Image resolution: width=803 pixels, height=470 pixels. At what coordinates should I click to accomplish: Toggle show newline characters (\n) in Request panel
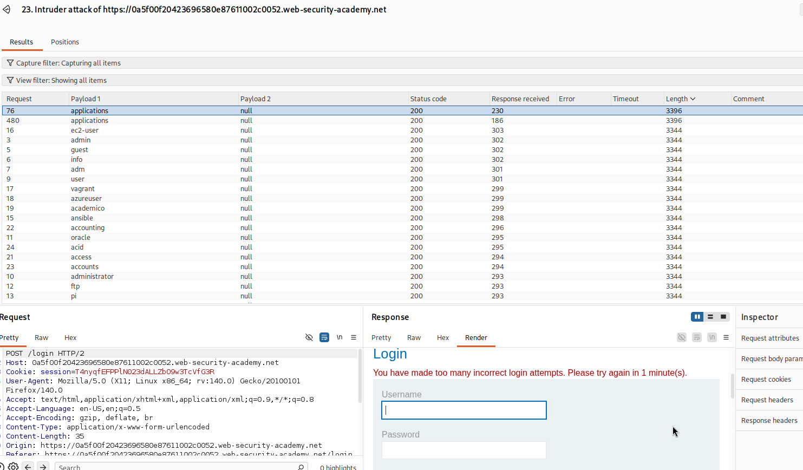click(x=340, y=337)
